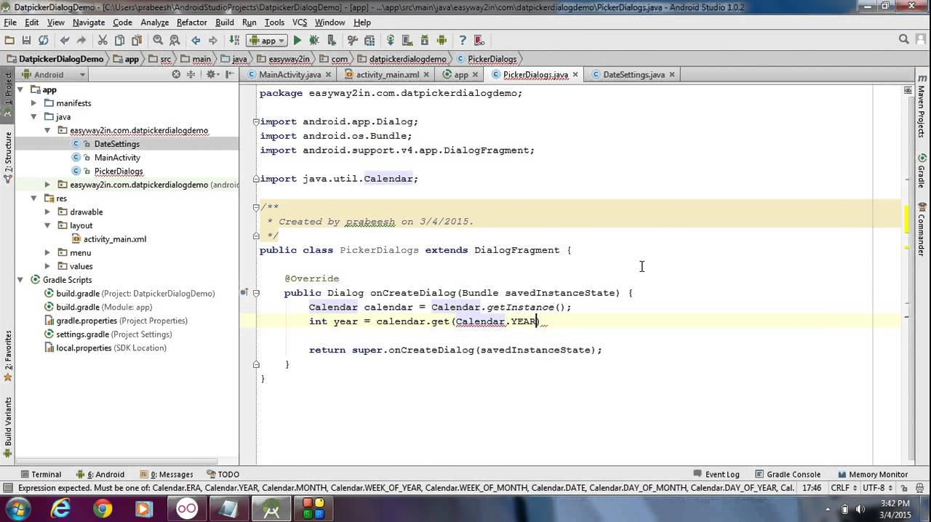Change the CRLF line separator in status bar
This screenshot has width=931, height=522.
[x=843, y=488]
